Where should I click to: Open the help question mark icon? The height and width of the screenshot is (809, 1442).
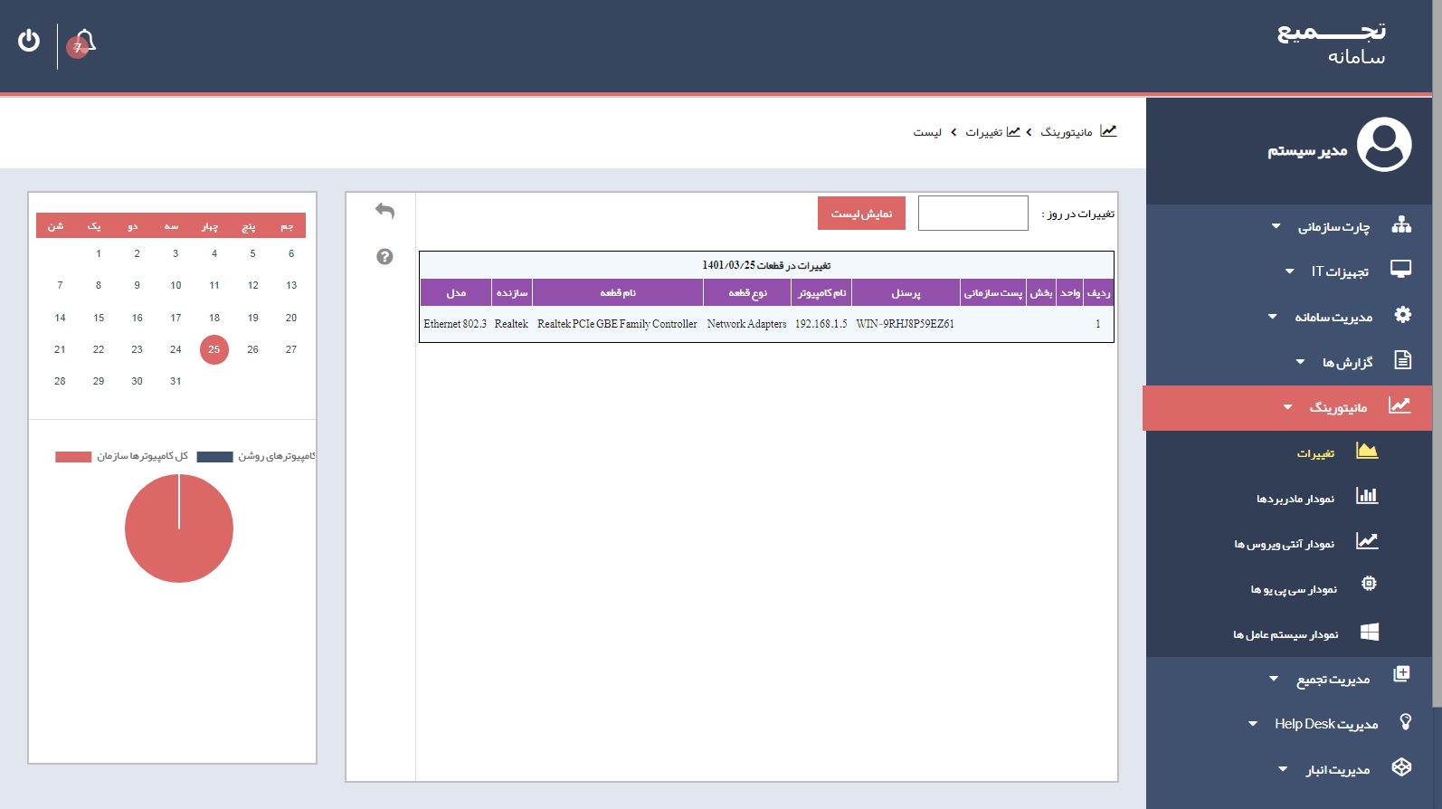tap(384, 257)
